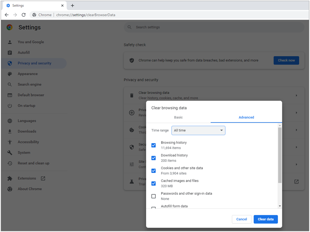Viewport: 310px width, 232px height.
Task: Click the site settings sliders icon
Action: pos(132,164)
